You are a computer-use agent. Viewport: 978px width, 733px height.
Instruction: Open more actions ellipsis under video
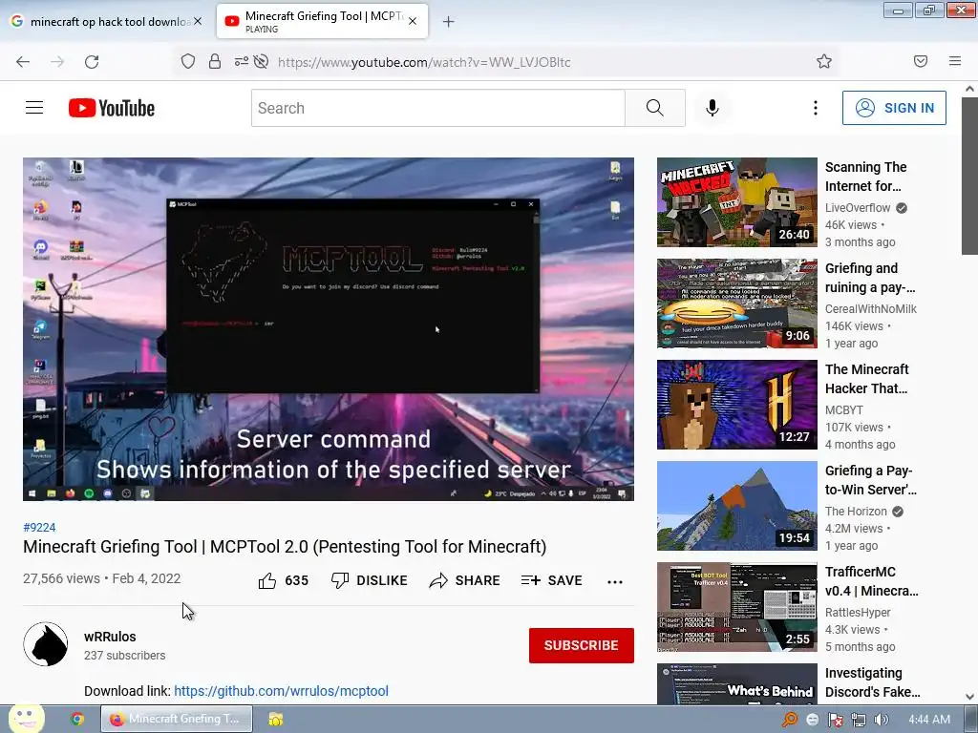(615, 581)
